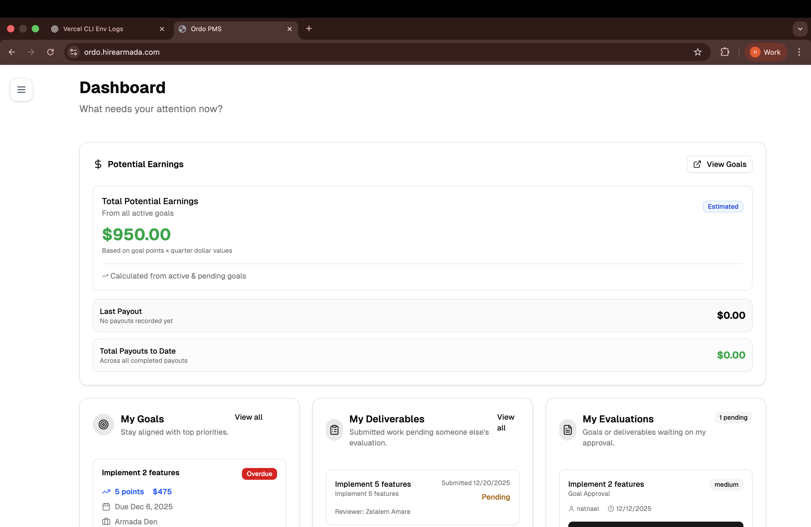This screenshot has width=811, height=527.
Task: Expand the tab search chevron
Action: pos(800,29)
